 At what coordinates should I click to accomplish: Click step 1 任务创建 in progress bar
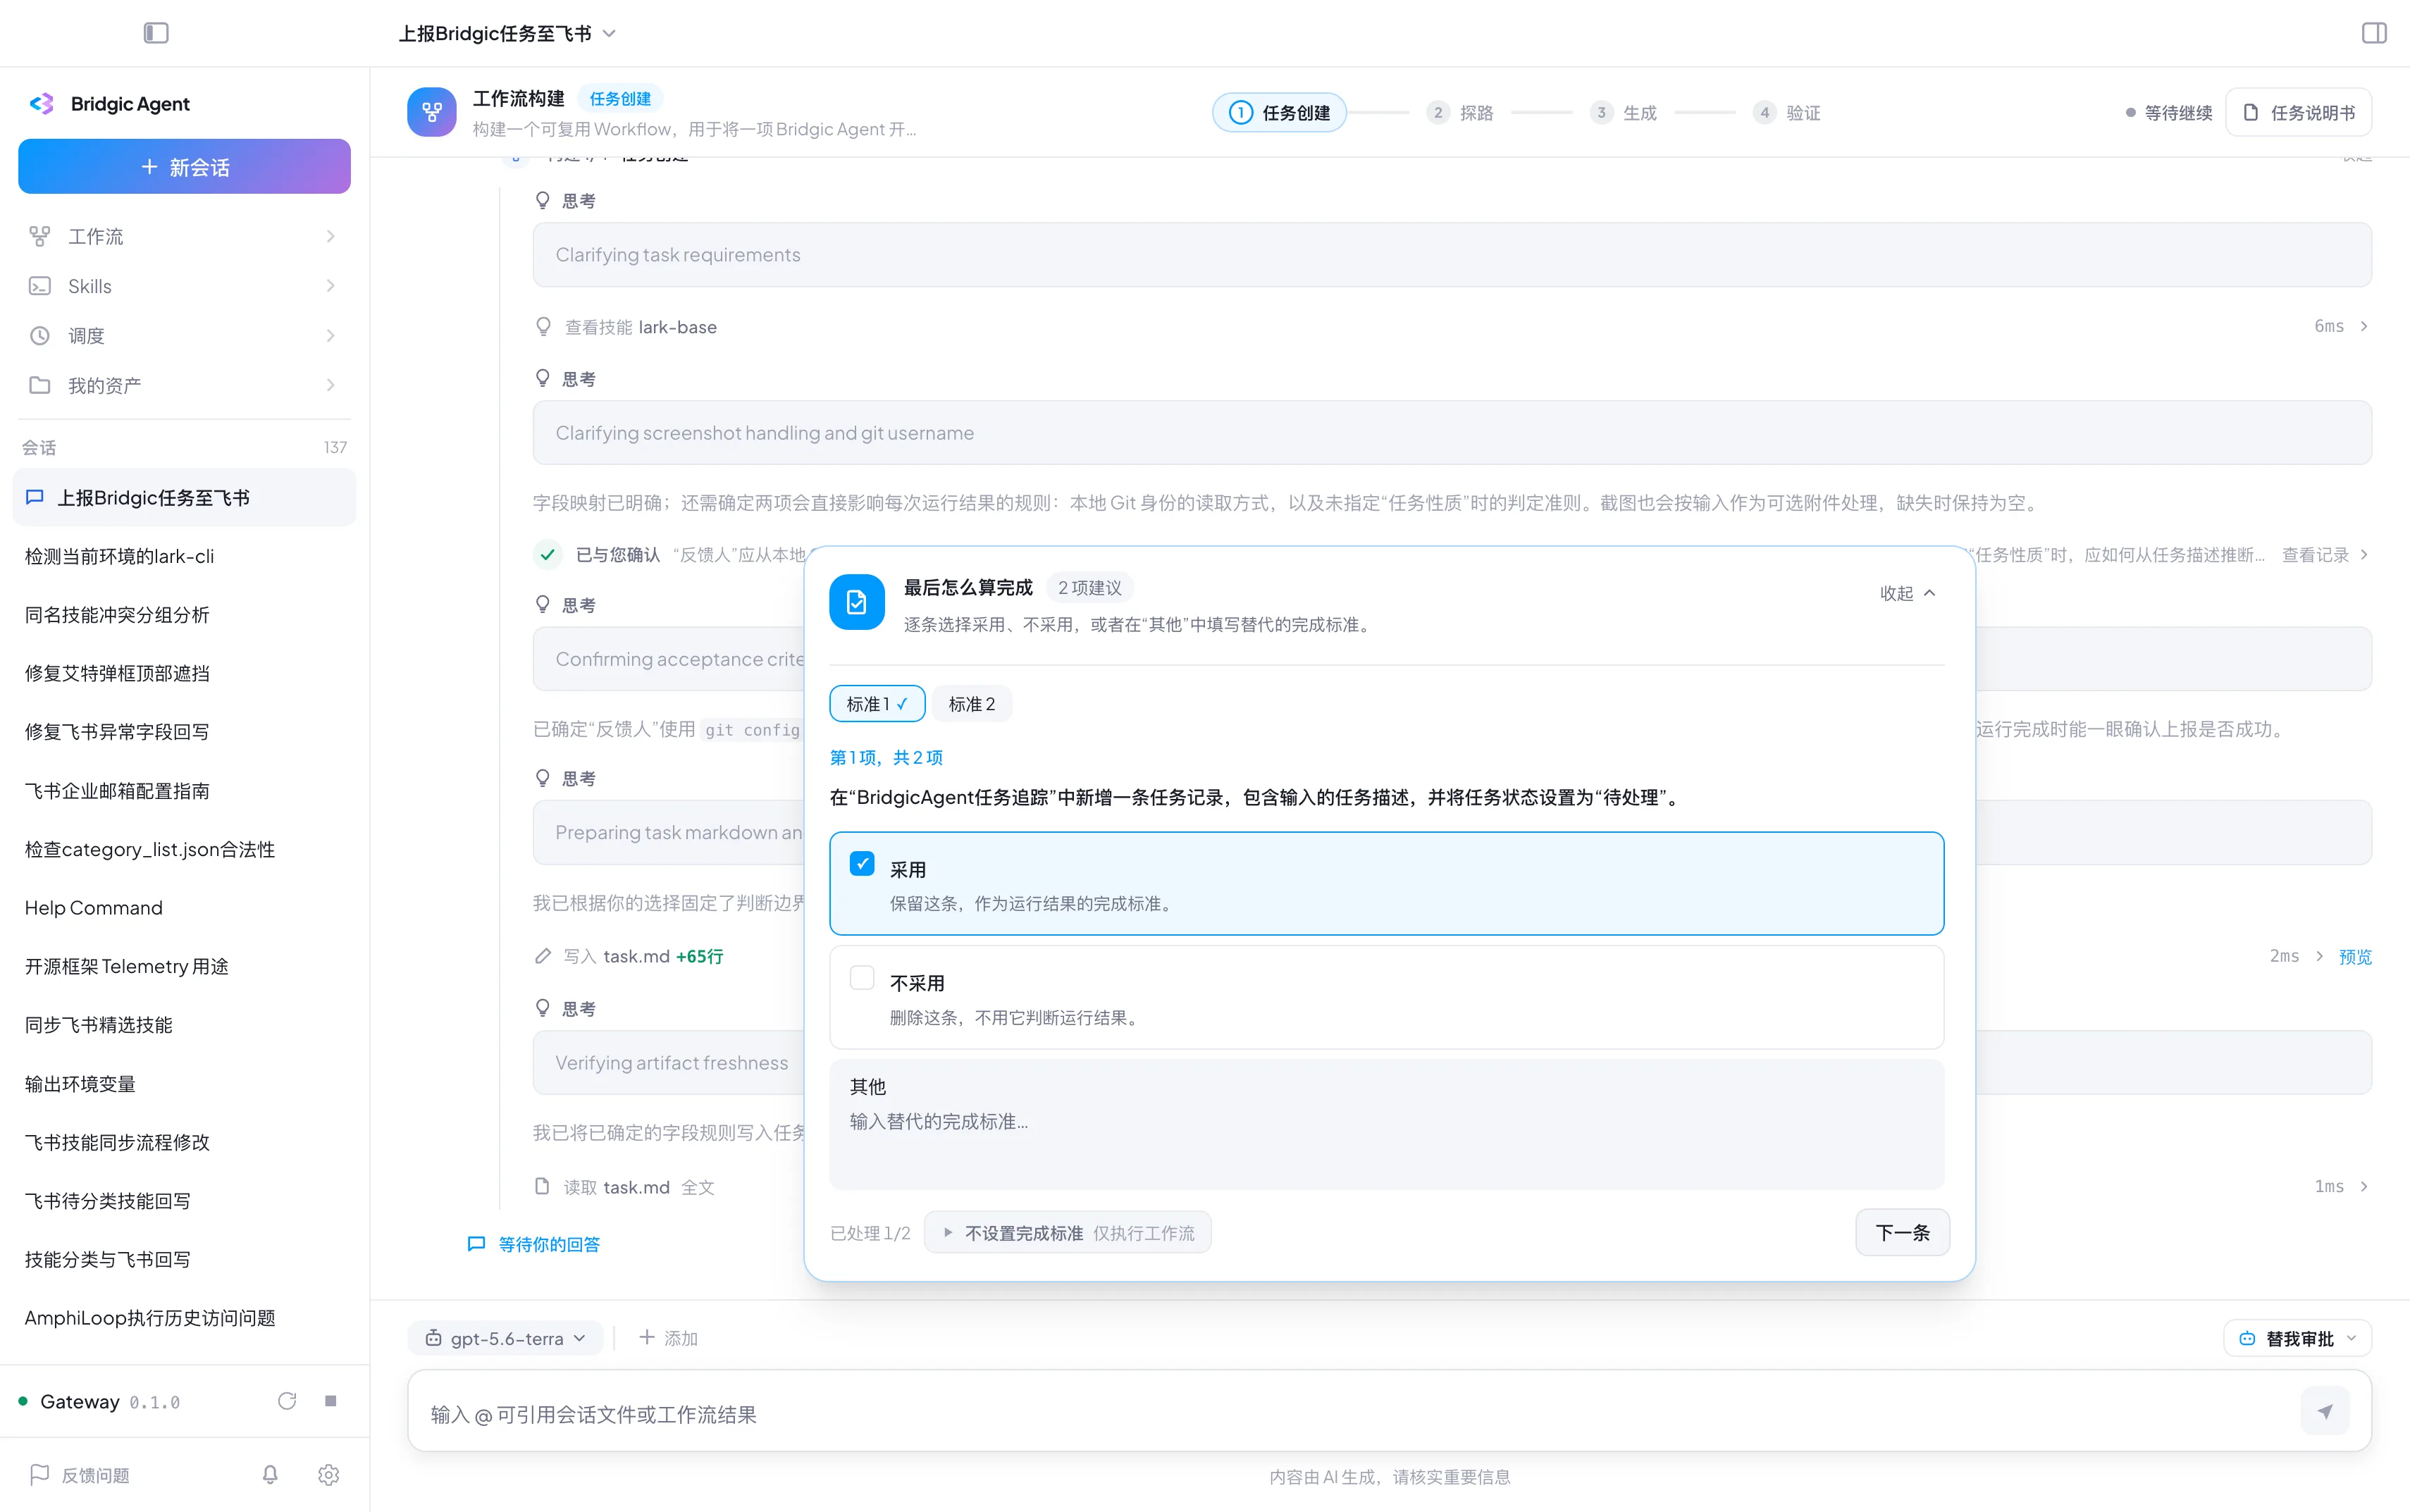(x=1280, y=112)
